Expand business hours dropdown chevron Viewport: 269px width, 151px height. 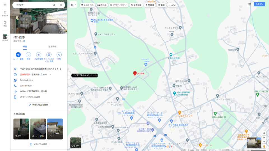50,75
